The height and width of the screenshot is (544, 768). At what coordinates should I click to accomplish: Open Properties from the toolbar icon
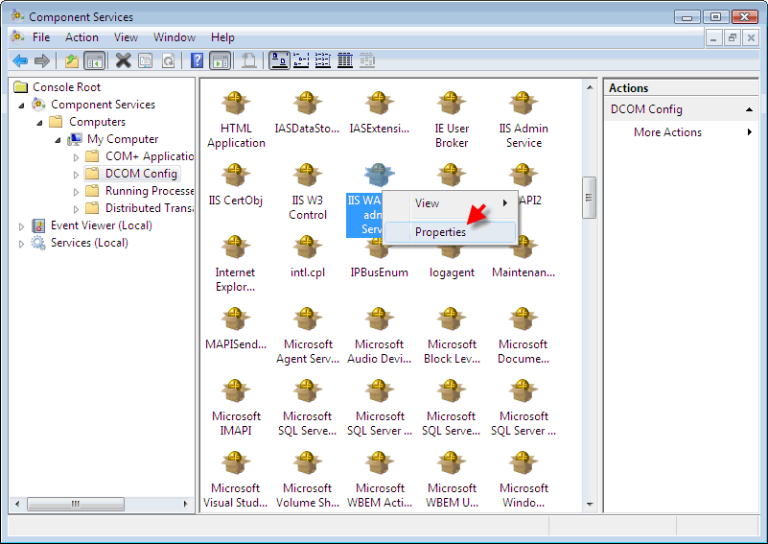(146, 60)
